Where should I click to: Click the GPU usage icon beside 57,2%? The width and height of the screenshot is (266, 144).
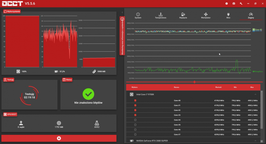[x=56, y=71]
